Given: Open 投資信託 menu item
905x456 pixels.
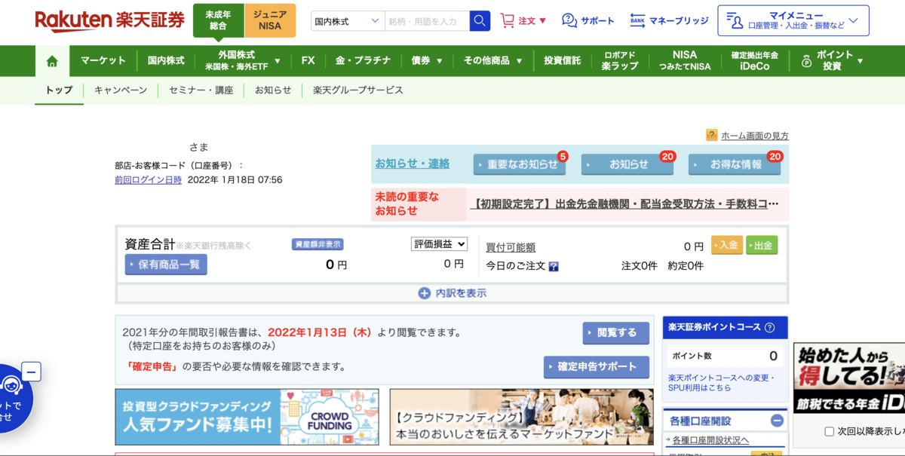Looking at the screenshot, I should click(563, 61).
